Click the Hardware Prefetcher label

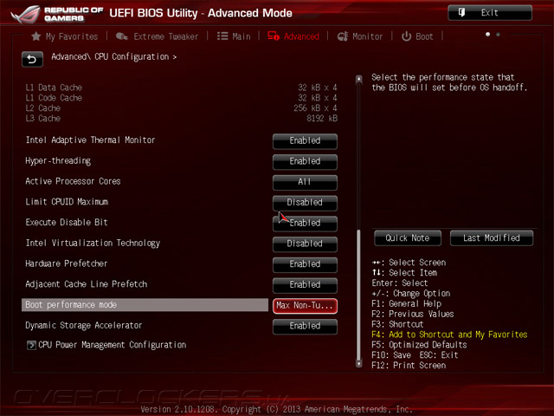click(66, 263)
